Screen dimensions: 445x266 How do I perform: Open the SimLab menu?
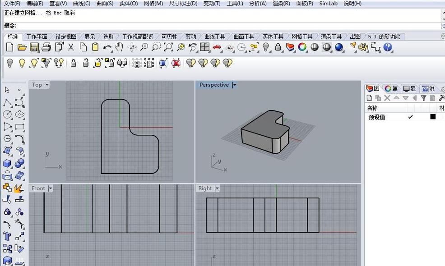pos(329,4)
